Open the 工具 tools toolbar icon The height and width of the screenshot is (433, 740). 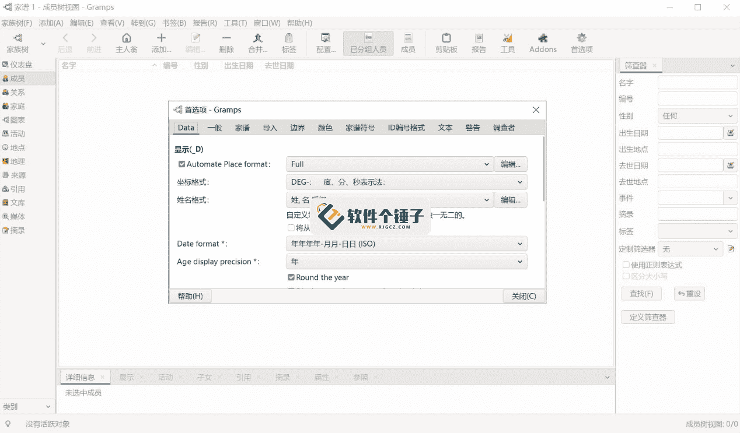tap(508, 43)
